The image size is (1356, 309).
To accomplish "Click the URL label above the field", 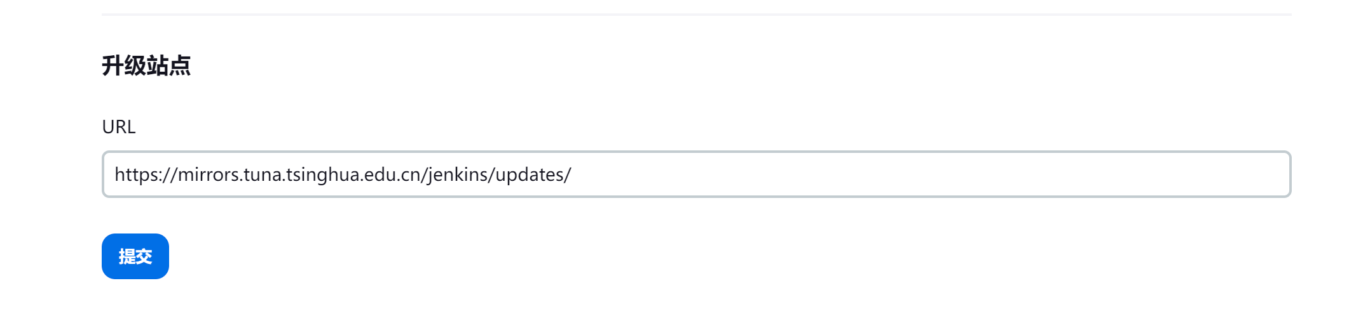I will (119, 127).
